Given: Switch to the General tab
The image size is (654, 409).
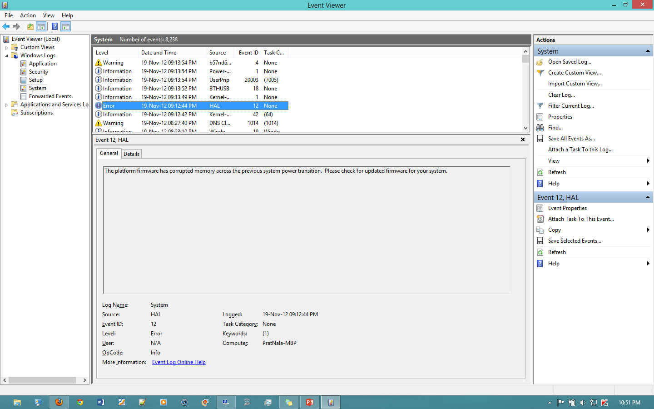Looking at the screenshot, I should pos(109,153).
